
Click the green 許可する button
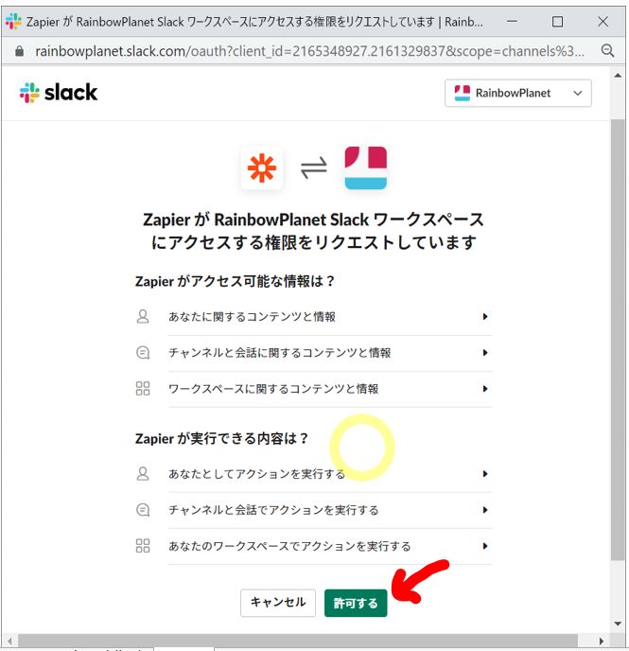pos(356,603)
